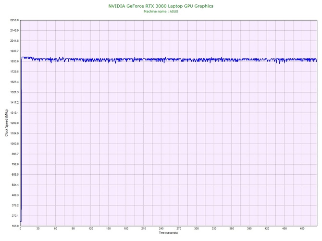Click the 210 seconds x-axis tick label

pyautogui.click(x=144, y=229)
